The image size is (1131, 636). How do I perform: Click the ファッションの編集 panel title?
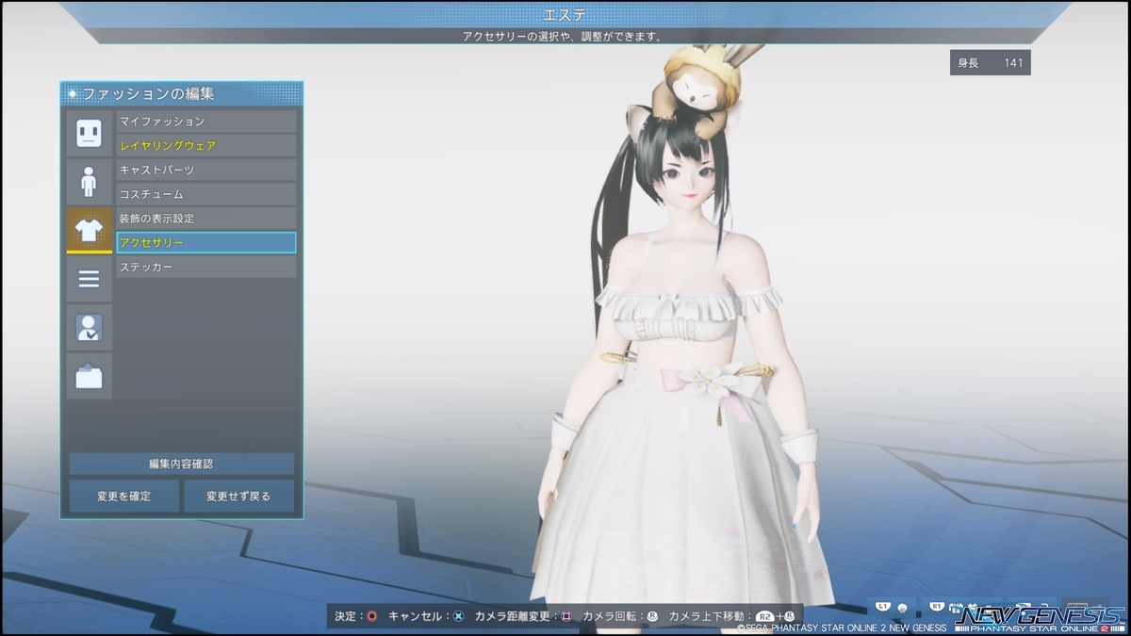point(148,94)
